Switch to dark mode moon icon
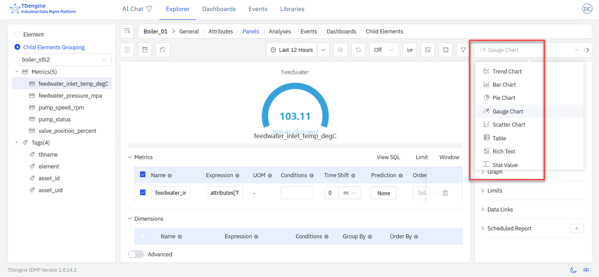 pos(573,270)
